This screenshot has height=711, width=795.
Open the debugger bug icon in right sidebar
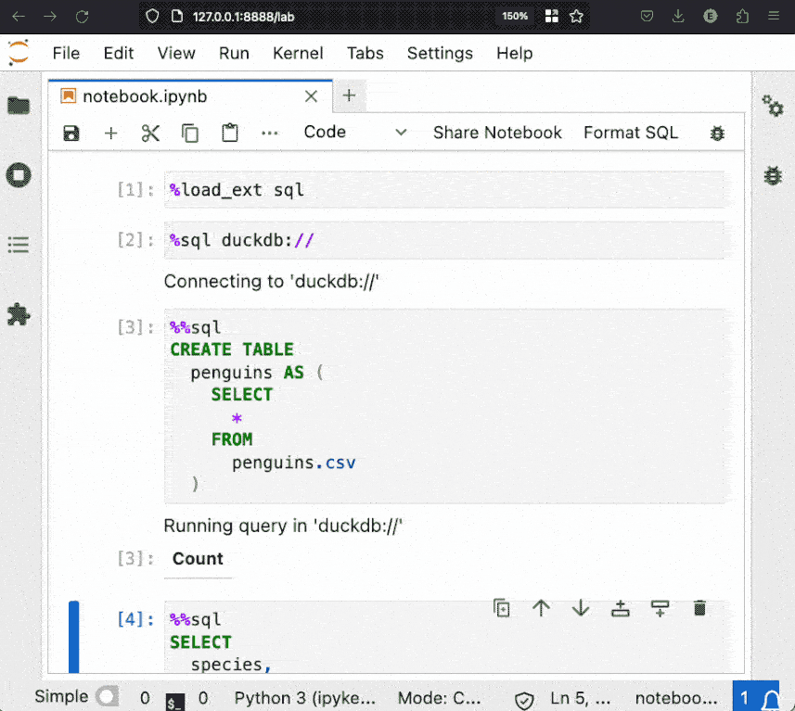pyautogui.click(x=773, y=175)
